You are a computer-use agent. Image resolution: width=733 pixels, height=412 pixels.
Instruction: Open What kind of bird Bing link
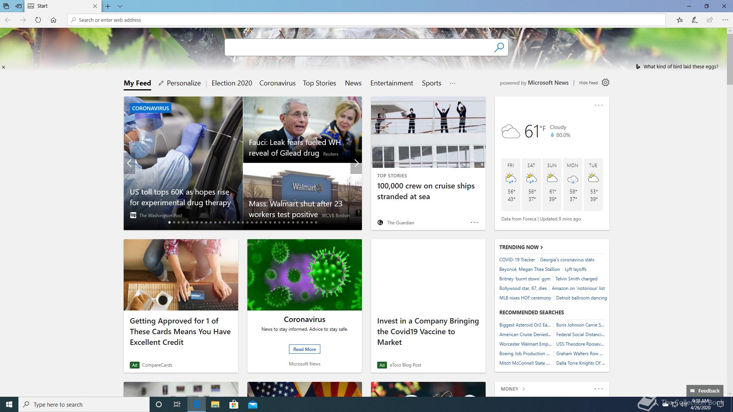pyautogui.click(x=681, y=66)
